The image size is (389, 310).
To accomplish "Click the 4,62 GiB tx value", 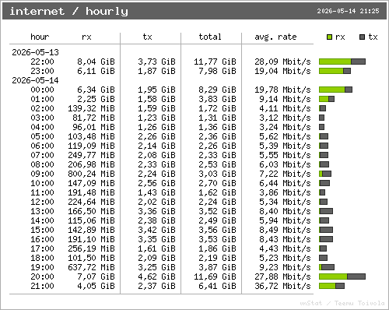I will coord(156,277).
